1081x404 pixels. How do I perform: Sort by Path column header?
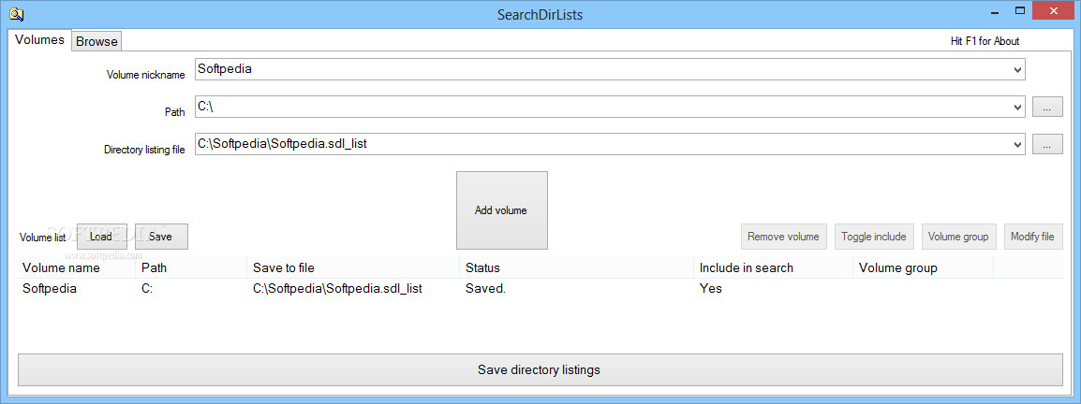point(191,267)
